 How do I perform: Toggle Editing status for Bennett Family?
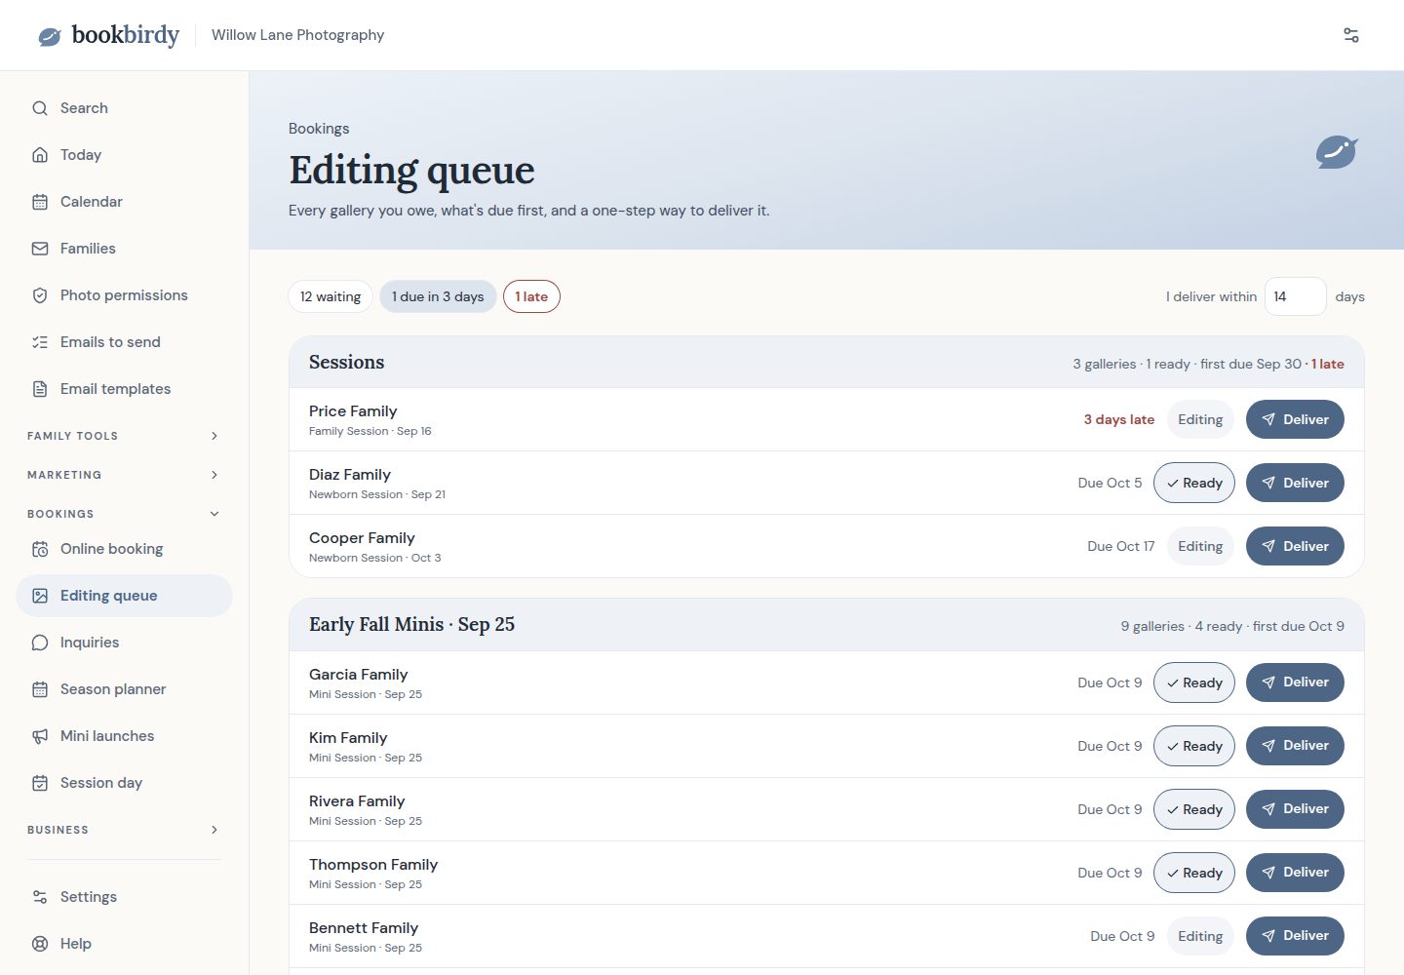(1200, 936)
